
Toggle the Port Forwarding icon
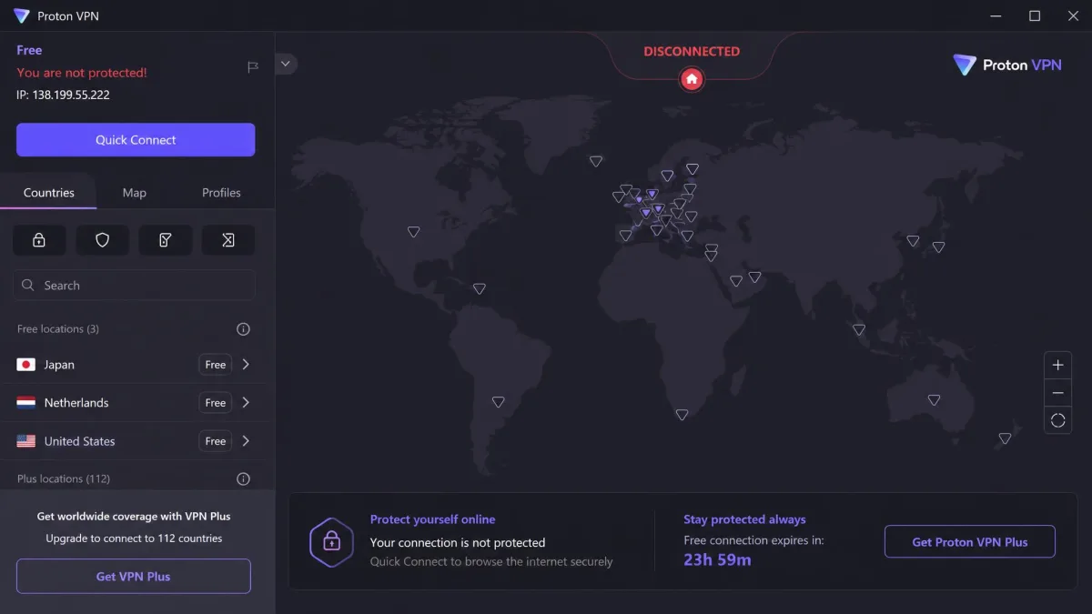click(x=228, y=240)
